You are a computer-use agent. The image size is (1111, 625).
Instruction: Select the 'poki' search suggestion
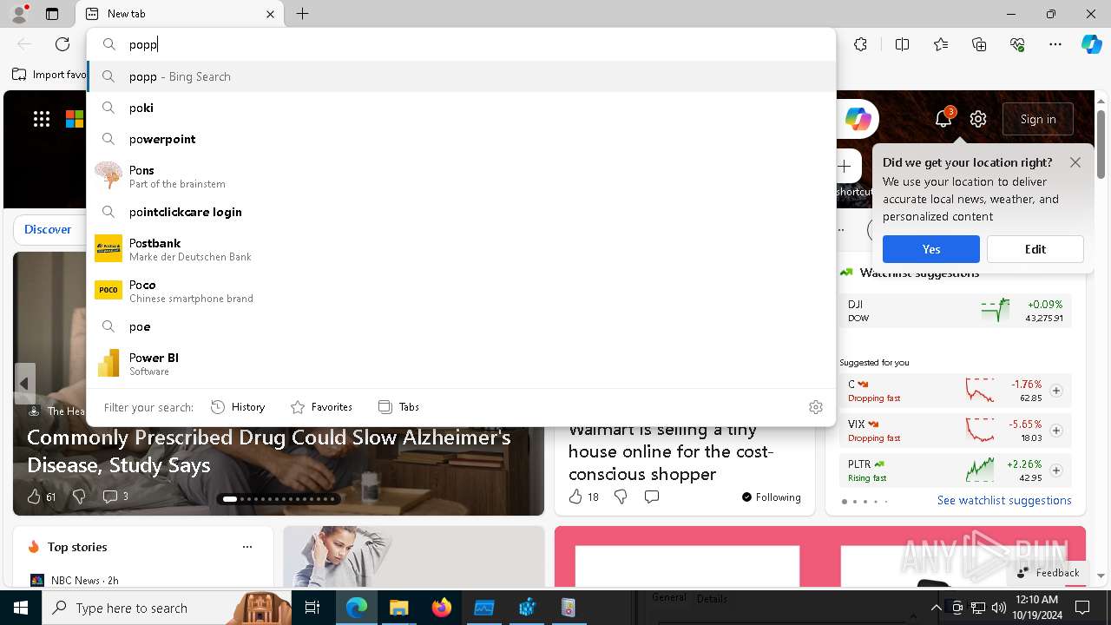461,108
